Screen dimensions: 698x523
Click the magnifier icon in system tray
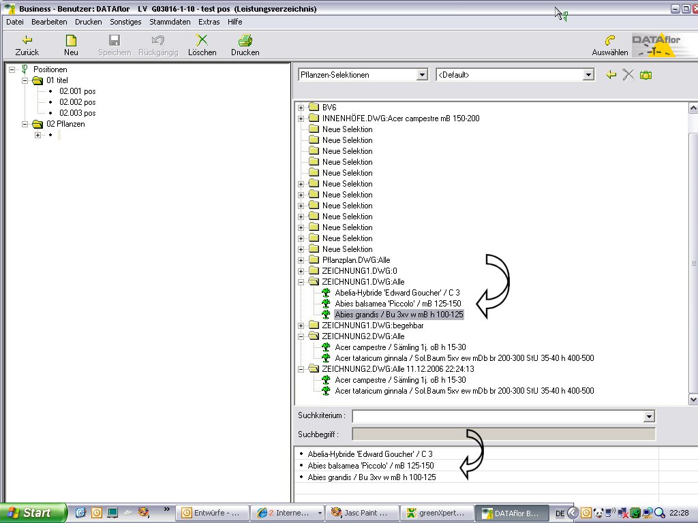(x=660, y=513)
